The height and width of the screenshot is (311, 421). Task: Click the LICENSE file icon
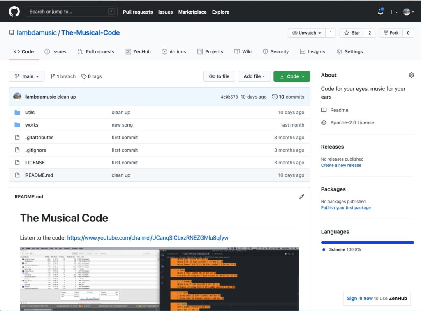(x=17, y=163)
